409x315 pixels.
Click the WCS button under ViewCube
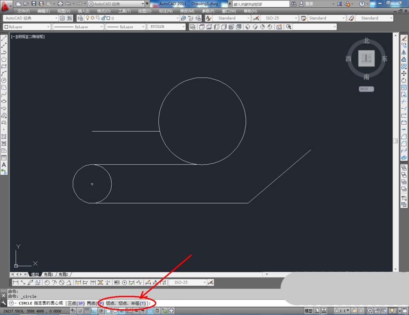[x=366, y=89]
